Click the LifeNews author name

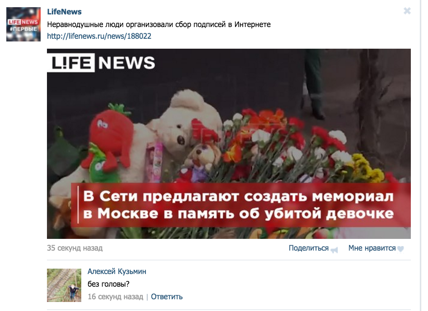click(x=64, y=12)
